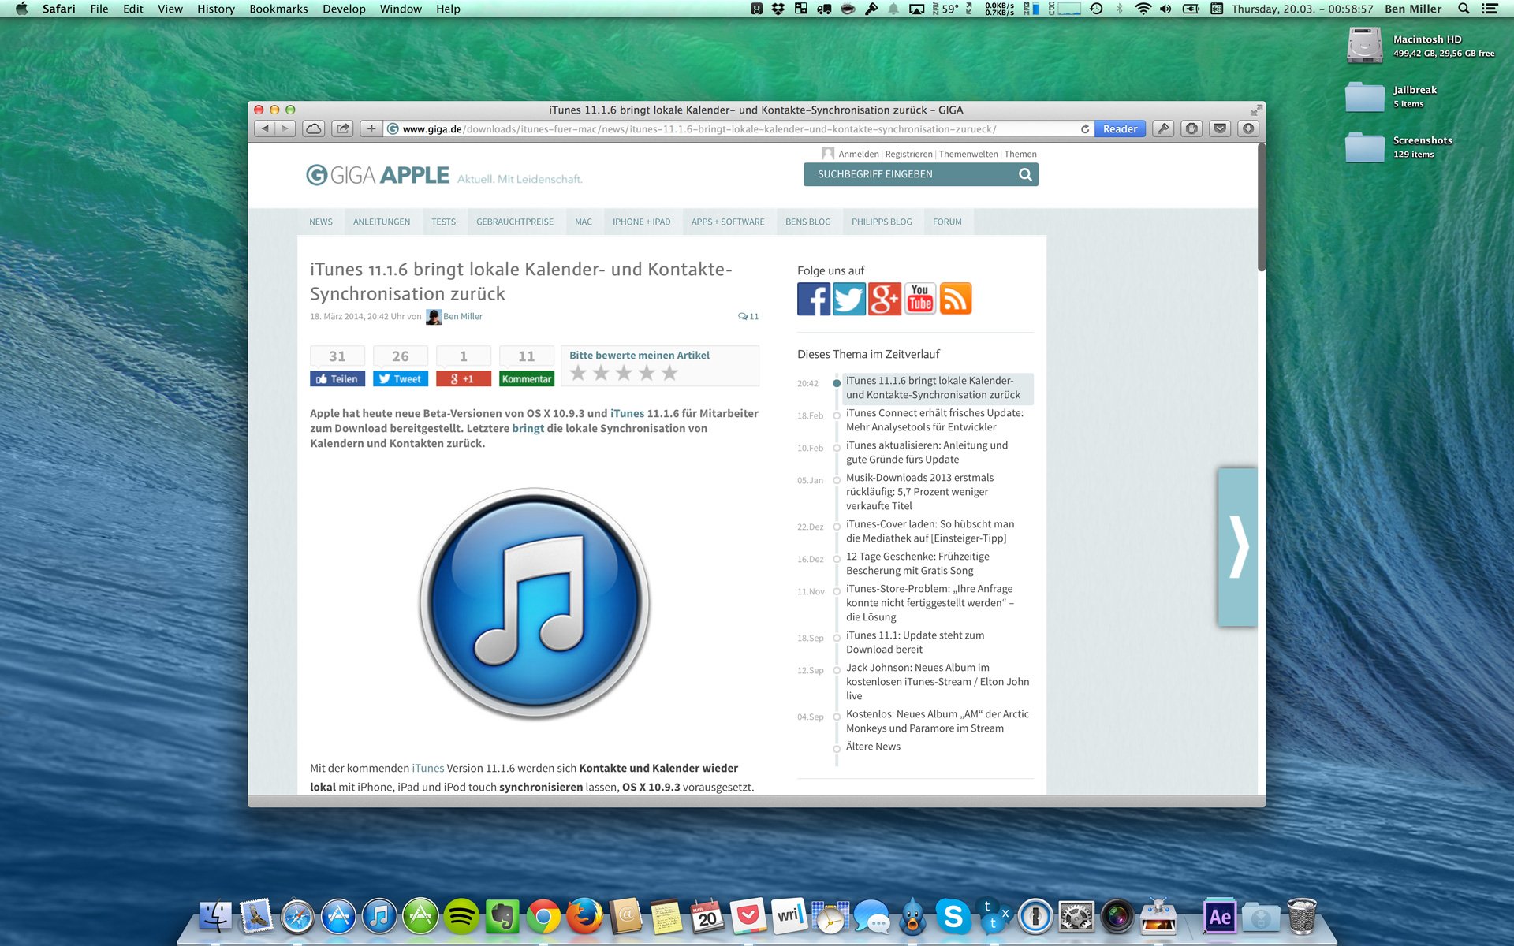This screenshot has height=946, width=1514.
Task: Open iTunes aktualisieren: Anleitung timeline entry
Action: [x=927, y=452]
